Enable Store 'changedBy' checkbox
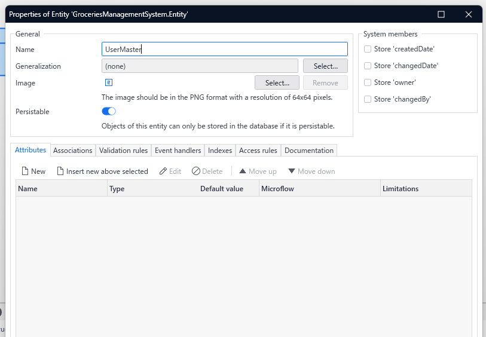The width and height of the screenshot is (486, 337). [x=368, y=99]
